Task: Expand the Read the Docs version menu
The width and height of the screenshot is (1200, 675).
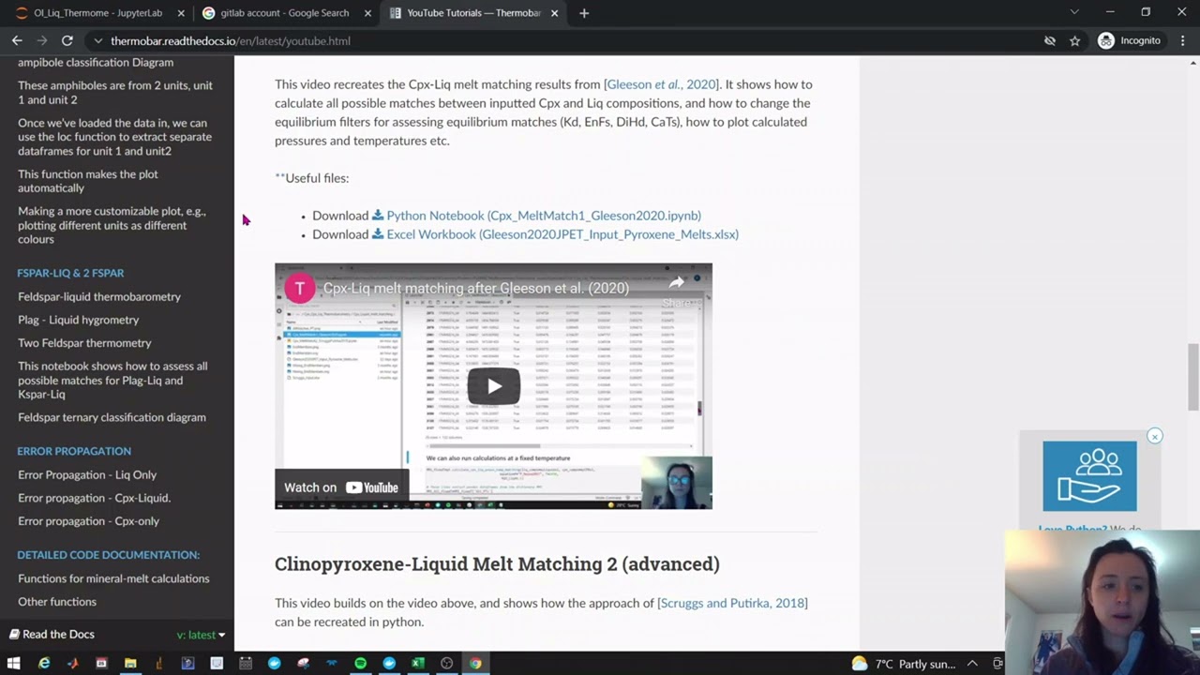Action: click(117, 635)
